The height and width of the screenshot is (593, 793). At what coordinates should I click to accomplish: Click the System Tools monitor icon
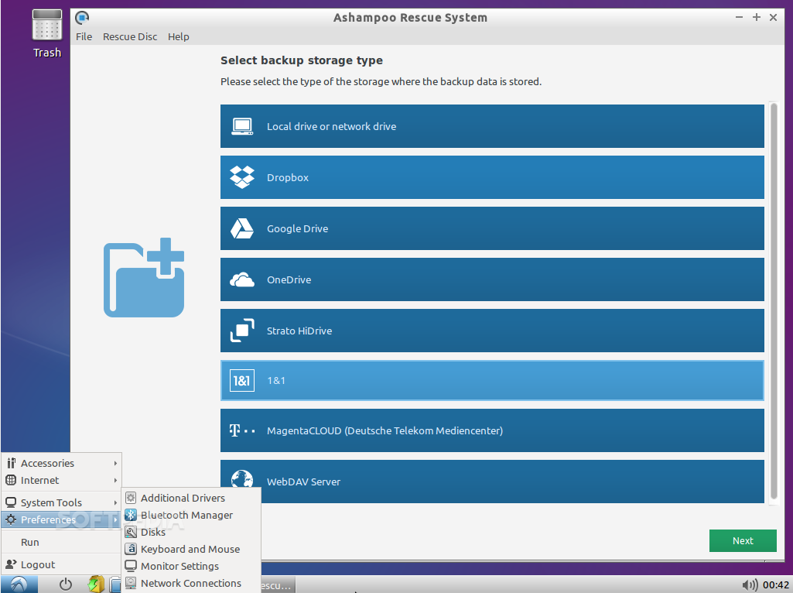click(x=11, y=502)
